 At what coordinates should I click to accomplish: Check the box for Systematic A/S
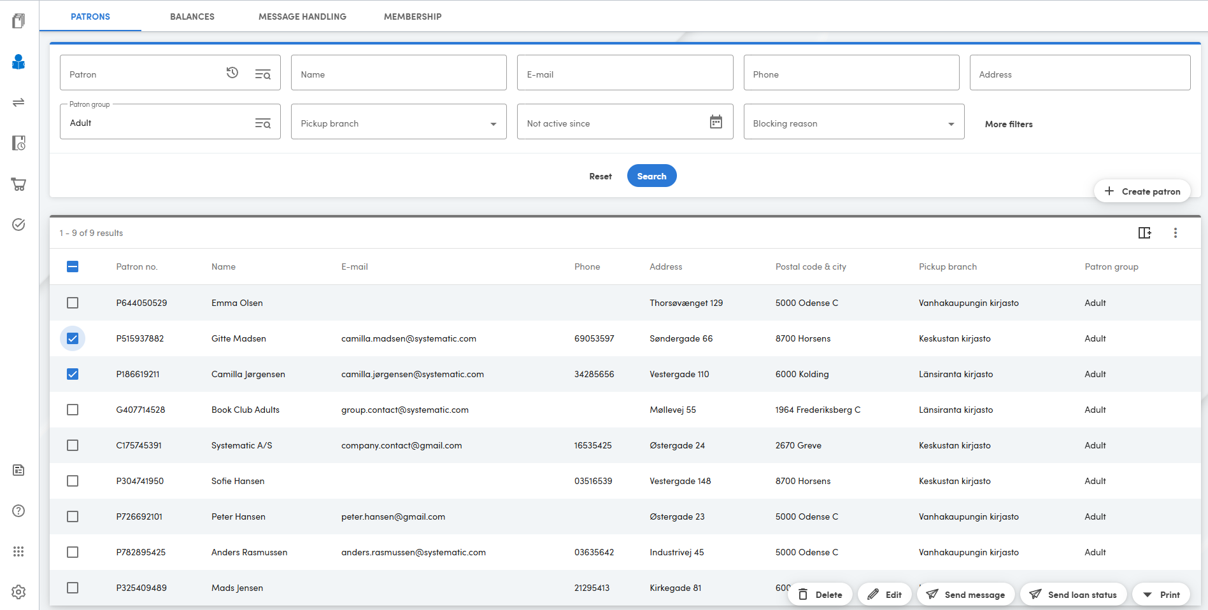73,445
